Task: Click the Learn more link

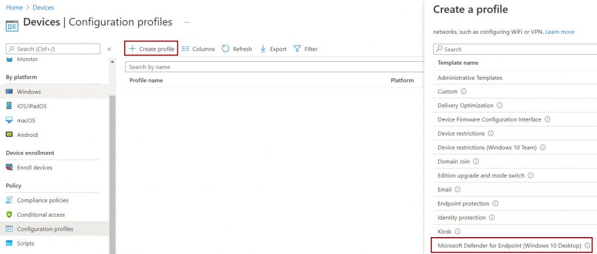Action: tap(560, 32)
